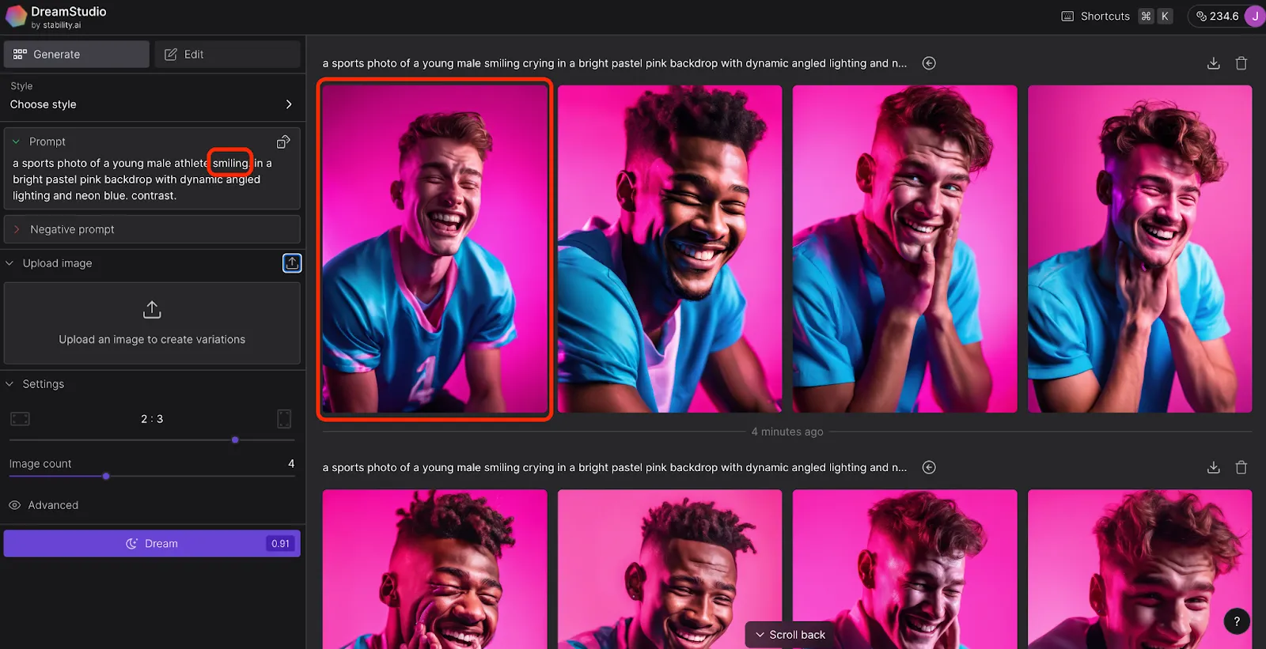Delete the first generation batch

click(x=1241, y=63)
